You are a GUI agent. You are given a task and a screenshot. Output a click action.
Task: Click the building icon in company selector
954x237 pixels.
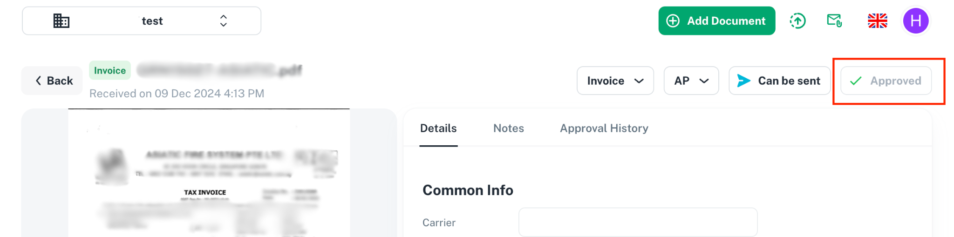click(61, 21)
